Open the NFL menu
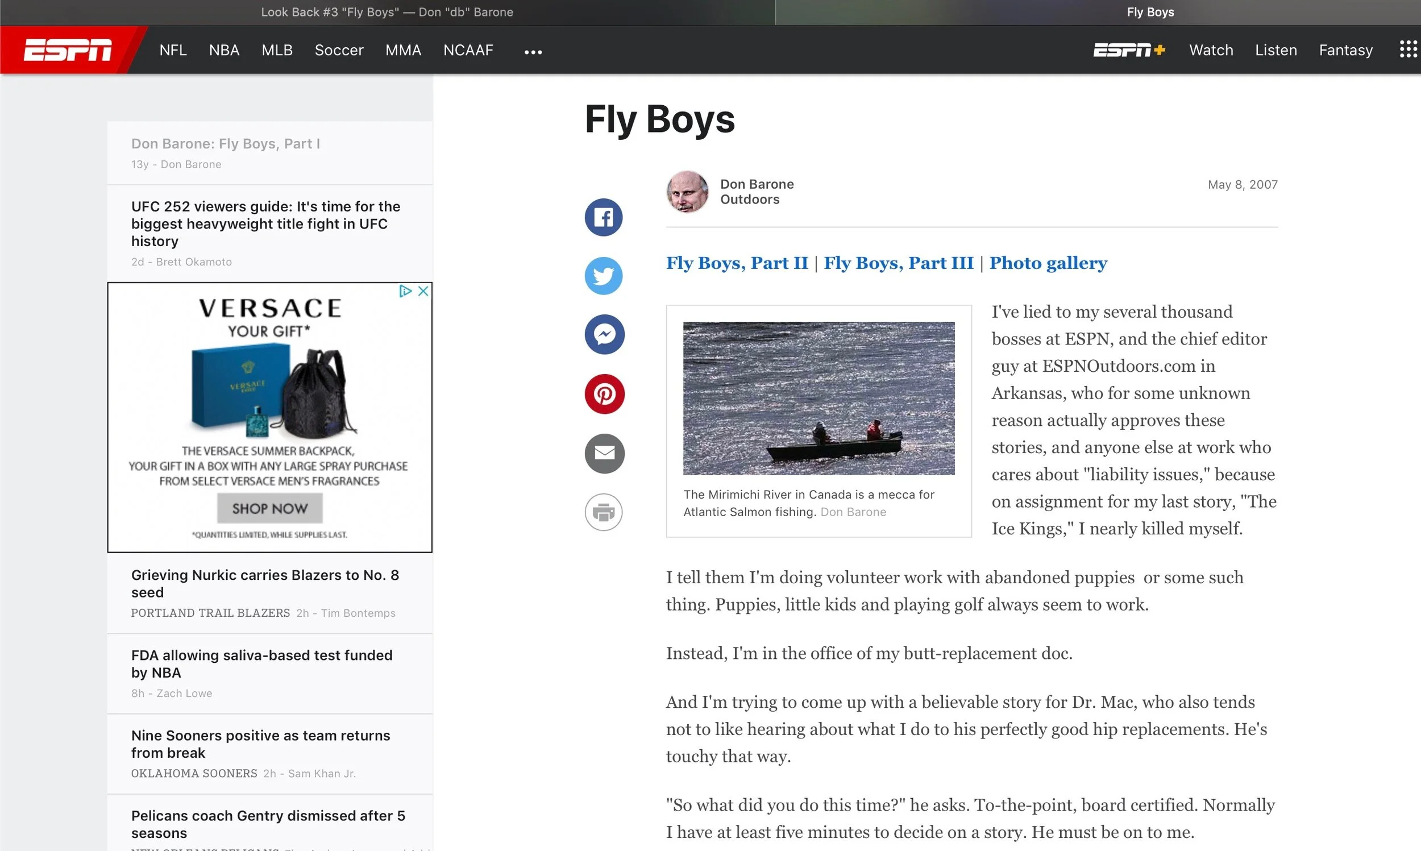Screen dimensions: 1421x851 pos(173,50)
